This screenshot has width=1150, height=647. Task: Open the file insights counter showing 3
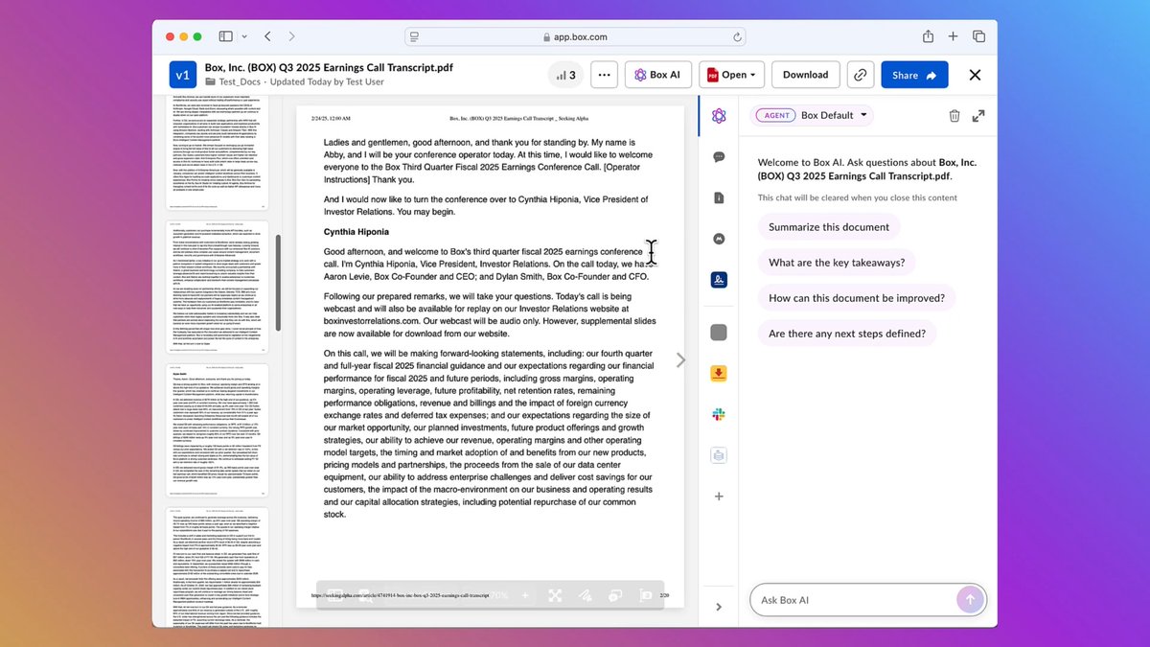(565, 75)
